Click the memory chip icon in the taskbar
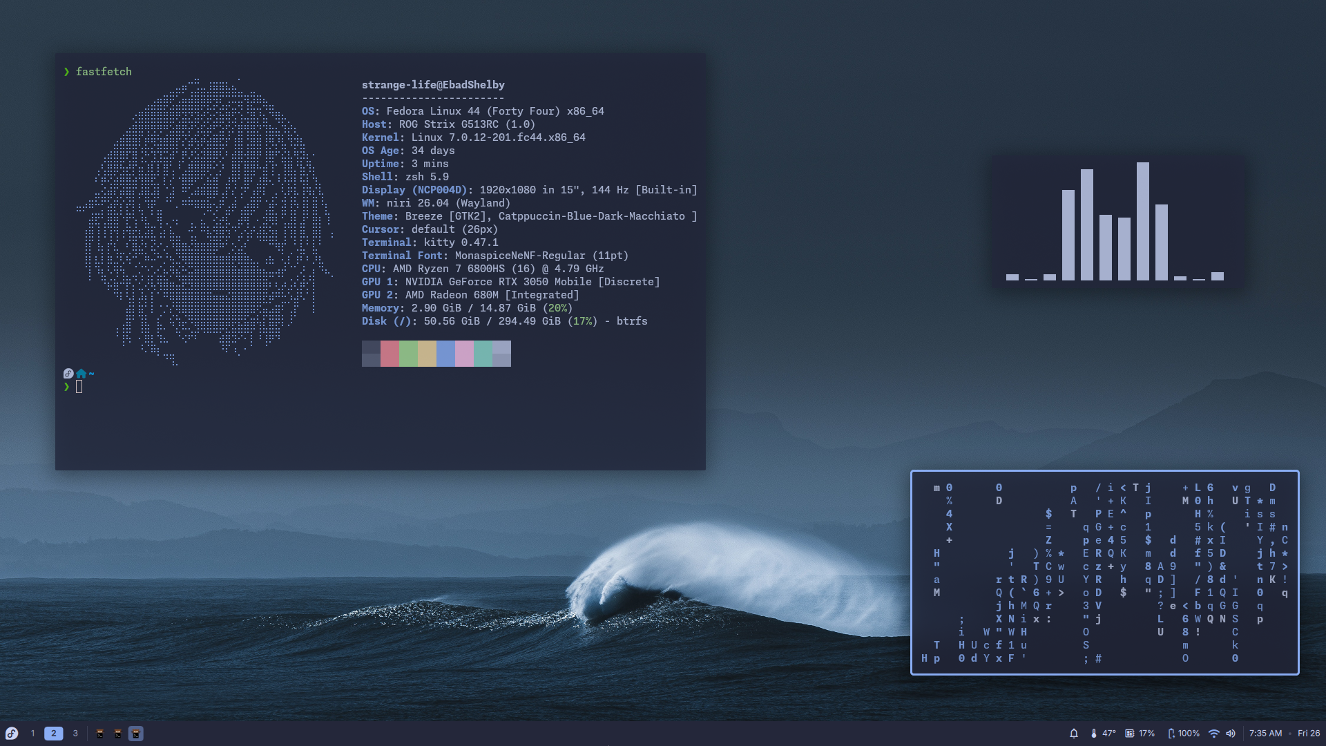1326x746 pixels. pos(1130,734)
